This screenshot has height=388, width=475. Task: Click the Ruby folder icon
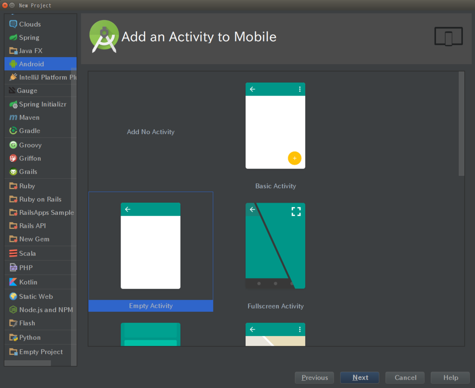pyautogui.click(x=13, y=186)
